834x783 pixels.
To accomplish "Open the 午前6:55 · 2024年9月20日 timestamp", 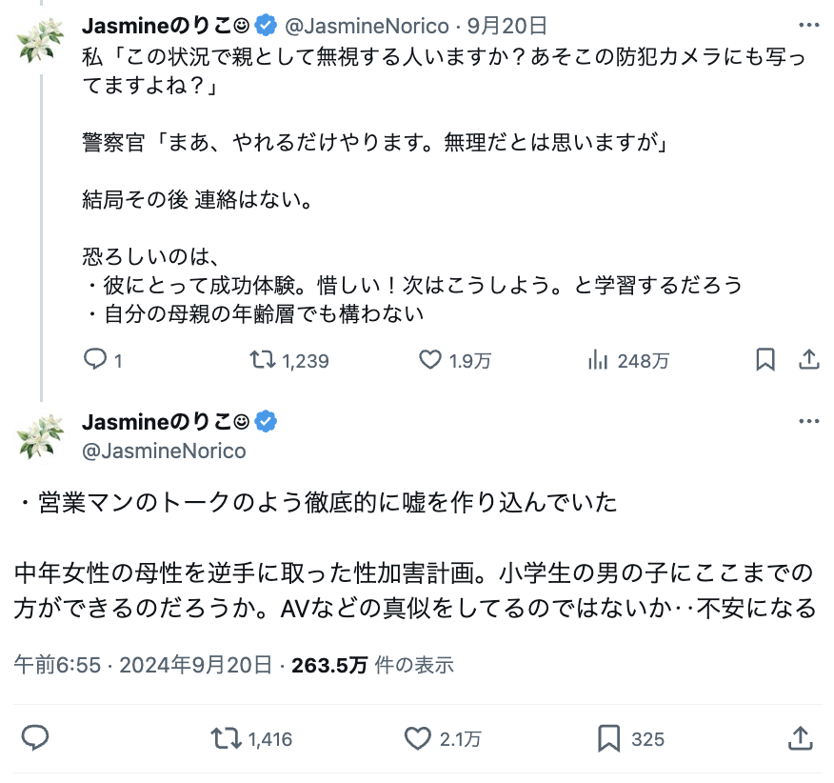I will pos(144,665).
